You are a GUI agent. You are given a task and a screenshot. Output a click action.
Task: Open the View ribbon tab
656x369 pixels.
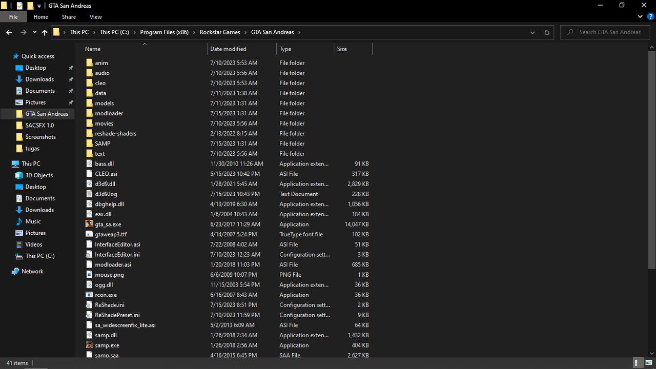(96, 17)
